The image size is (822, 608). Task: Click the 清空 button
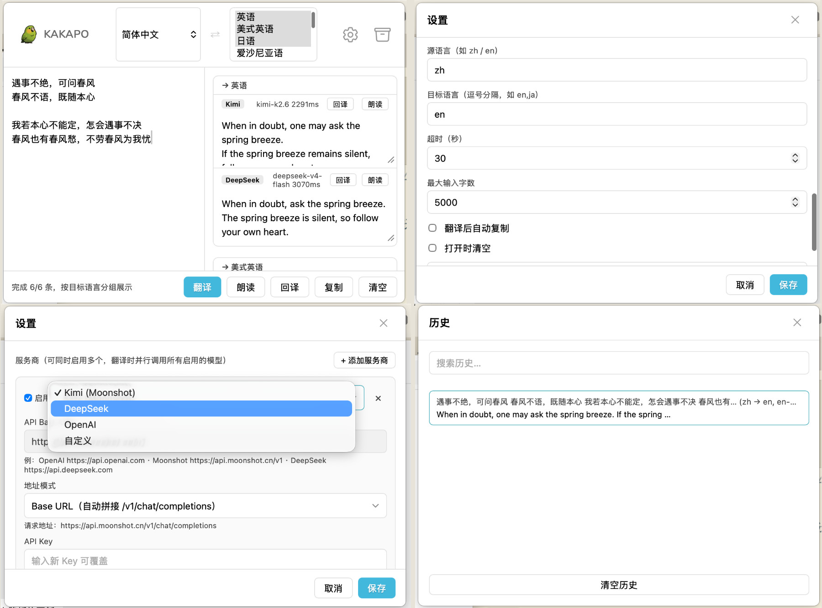(x=378, y=287)
